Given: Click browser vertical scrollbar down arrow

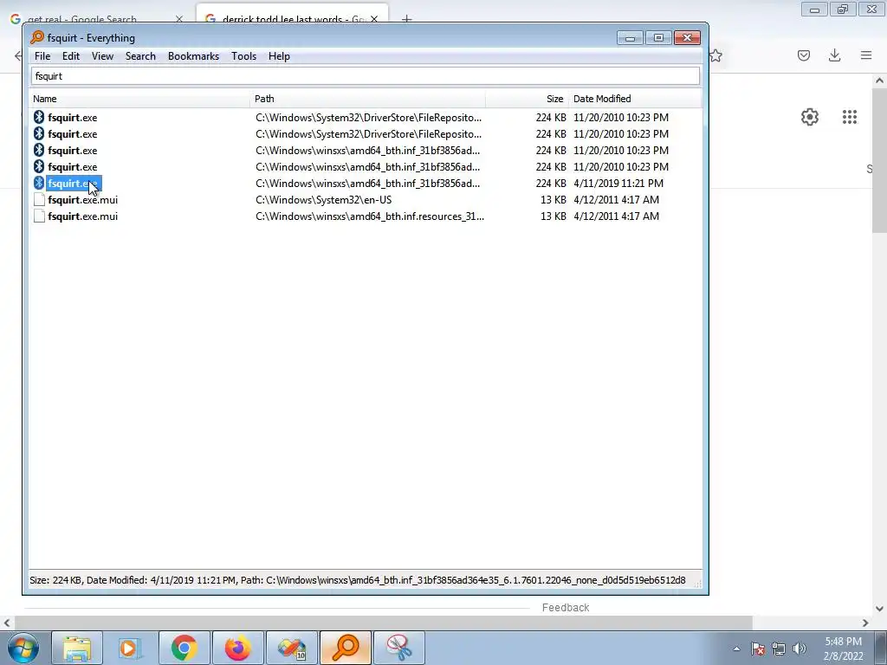Looking at the screenshot, I should click(879, 609).
